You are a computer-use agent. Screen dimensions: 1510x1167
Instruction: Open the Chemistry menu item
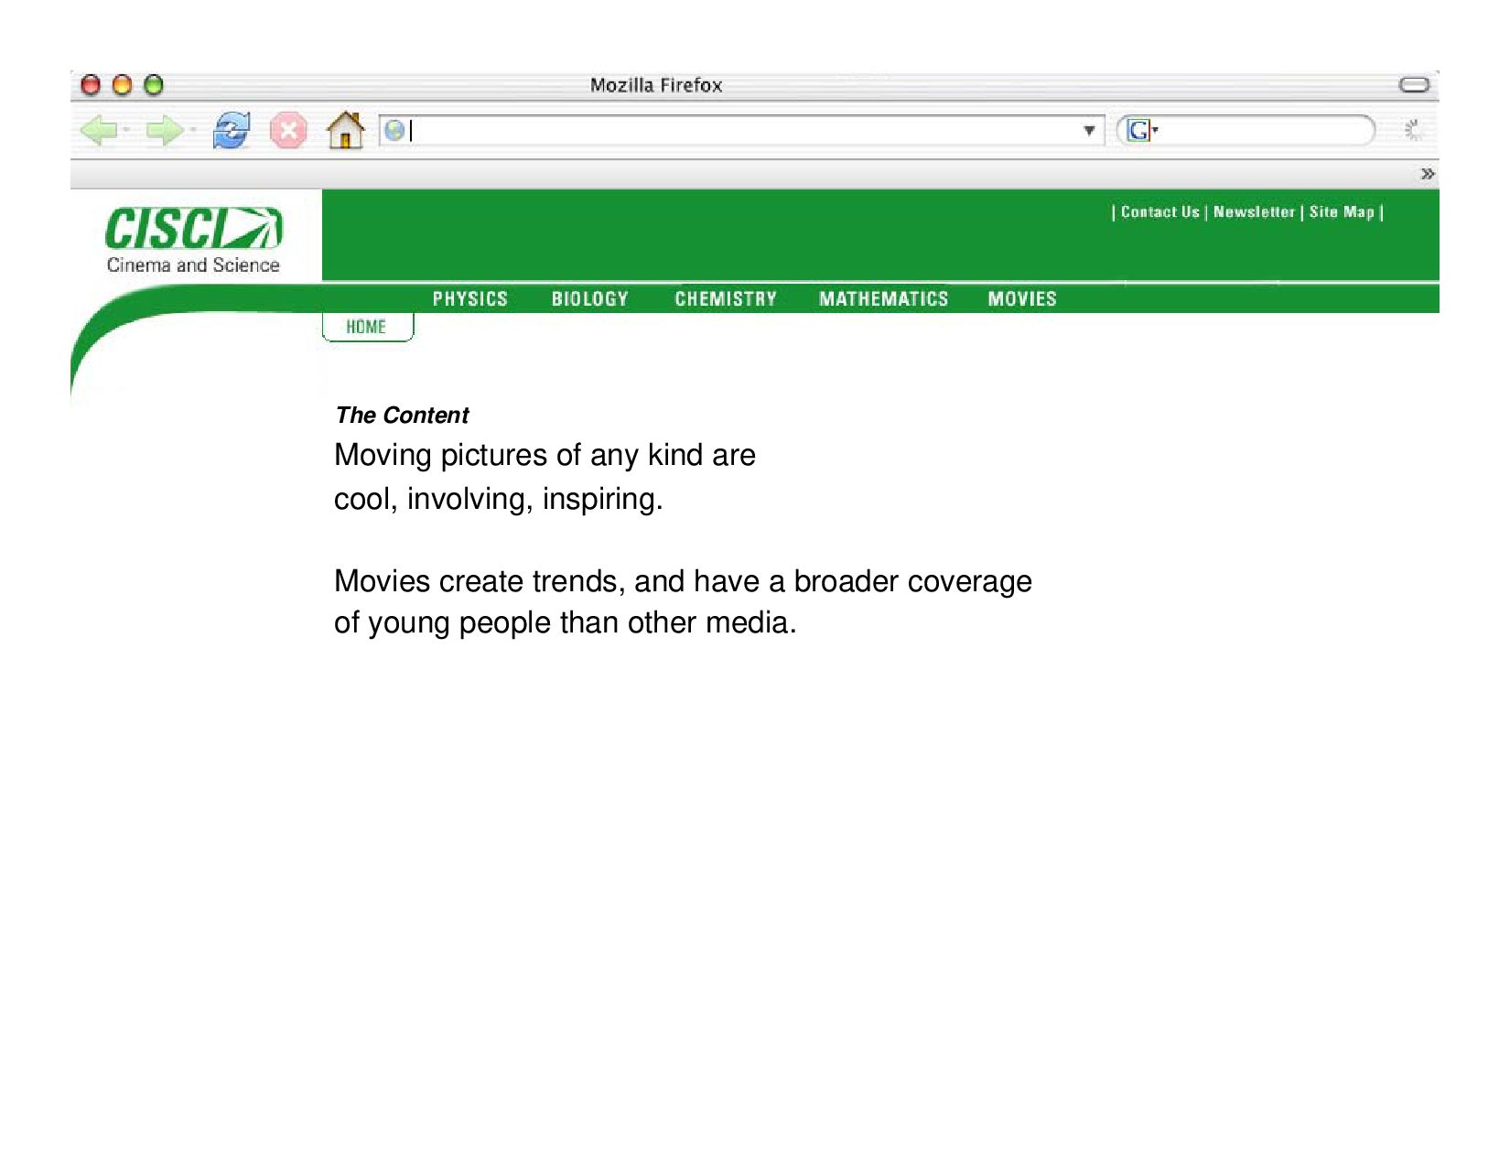(x=726, y=299)
